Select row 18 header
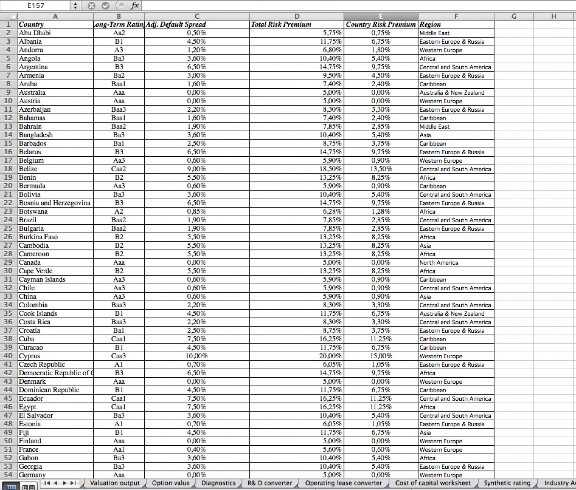Viewport: 576px width, 490px height. (8, 169)
